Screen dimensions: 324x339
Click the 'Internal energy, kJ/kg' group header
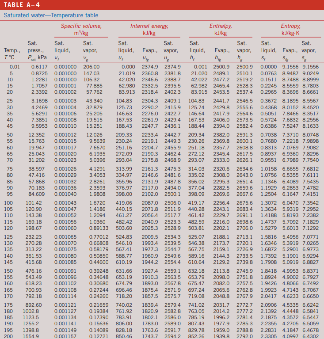tap(149, 30)
